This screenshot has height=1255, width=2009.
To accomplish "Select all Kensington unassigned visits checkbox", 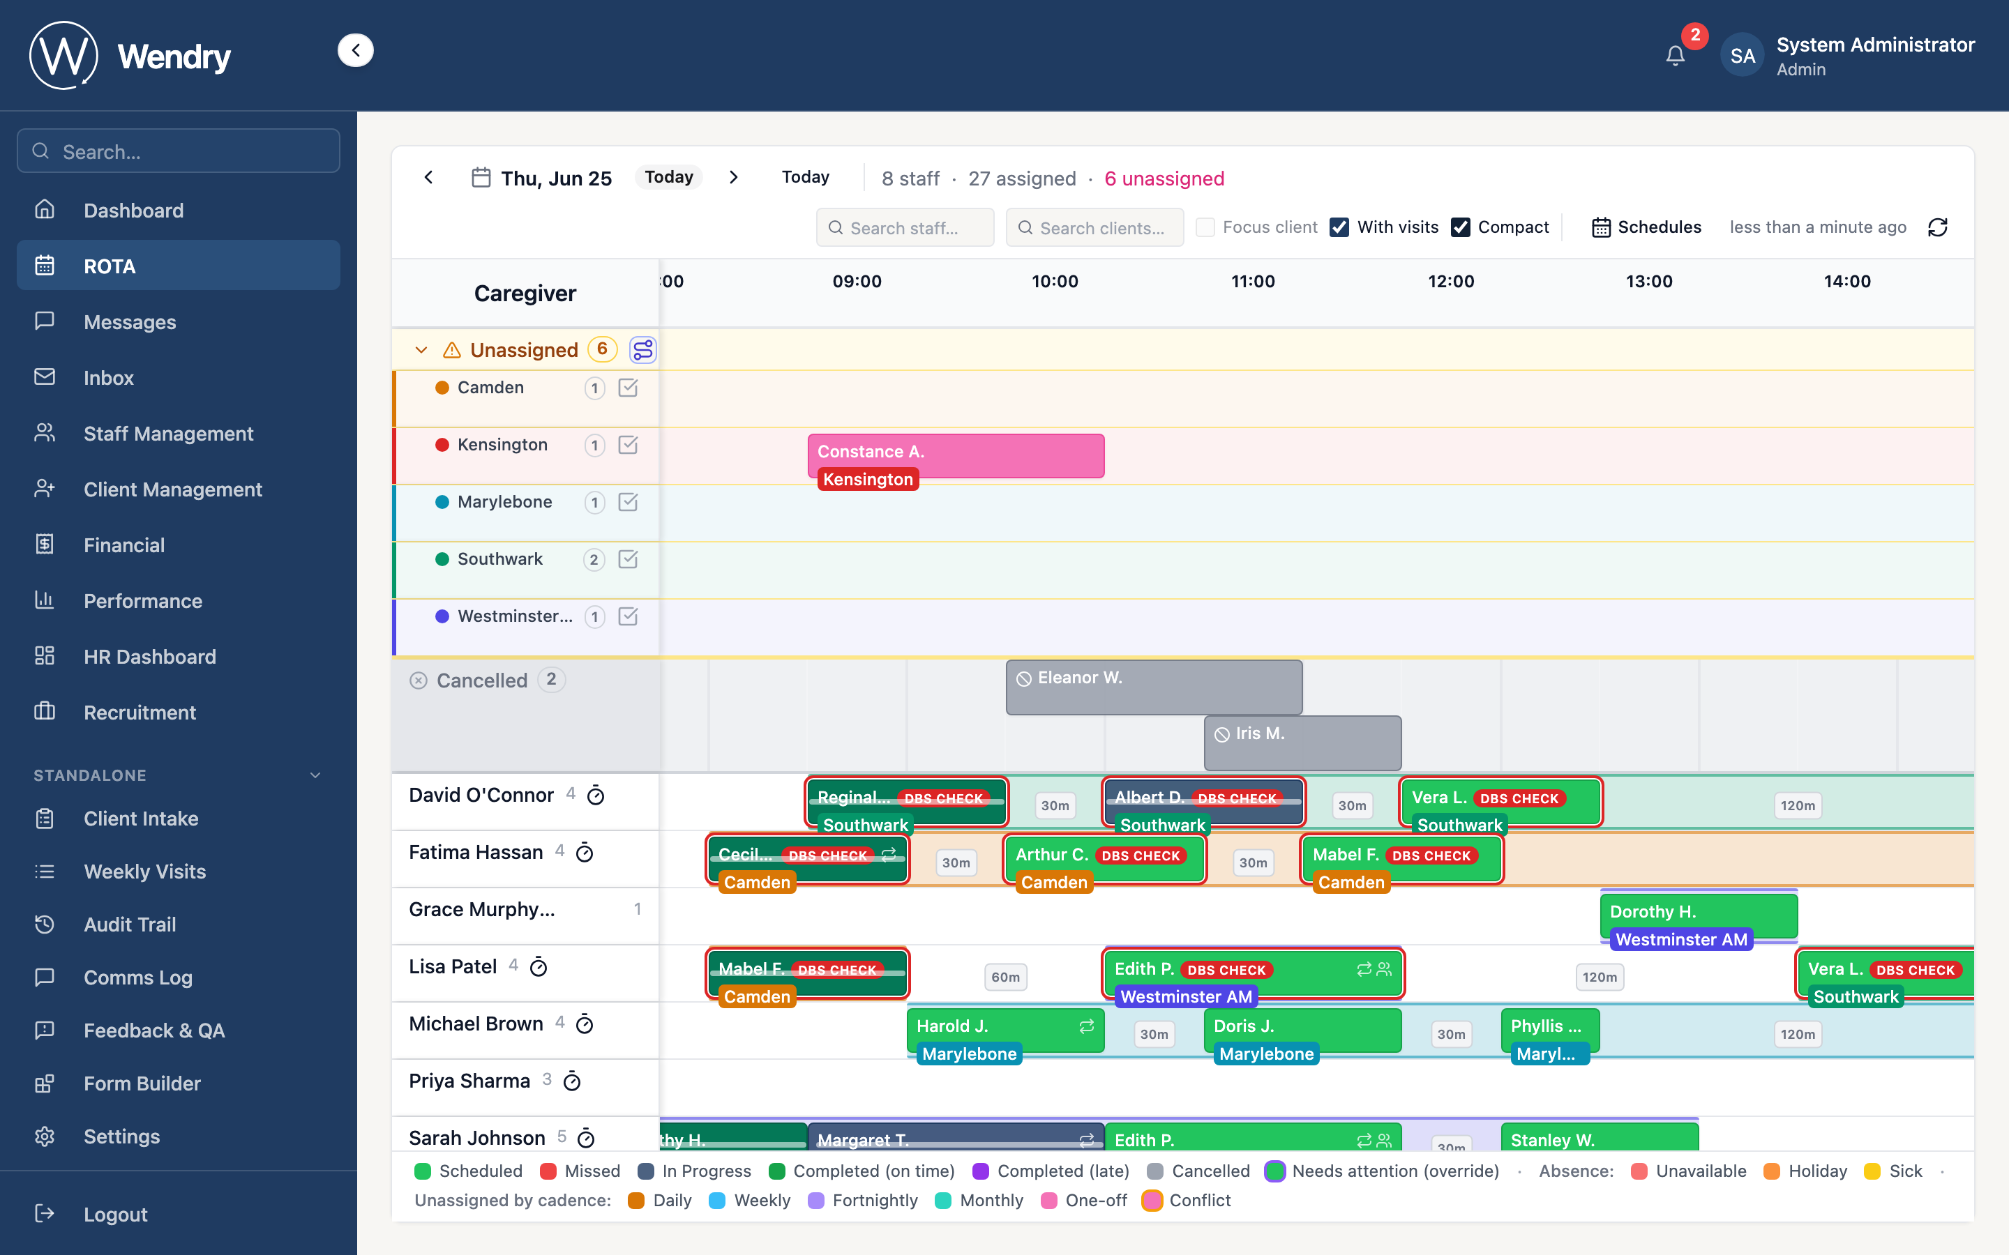I will [x=629, y=445].
